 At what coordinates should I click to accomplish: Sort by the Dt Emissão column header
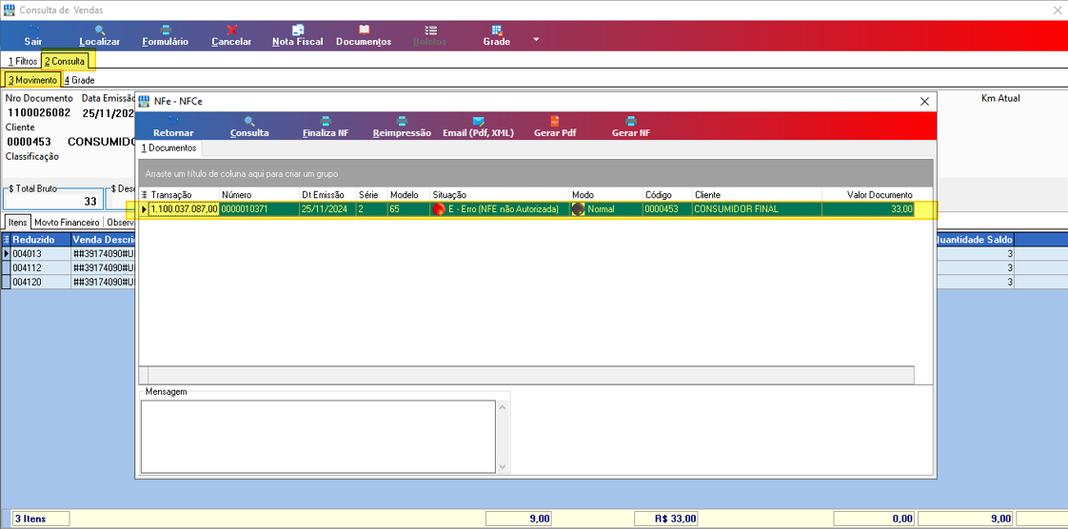[327, 195]
